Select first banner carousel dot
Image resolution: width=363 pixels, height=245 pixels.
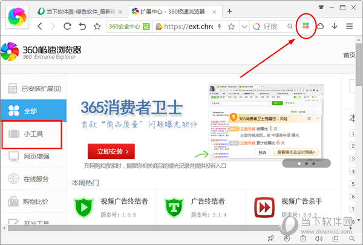click(299, 163)
